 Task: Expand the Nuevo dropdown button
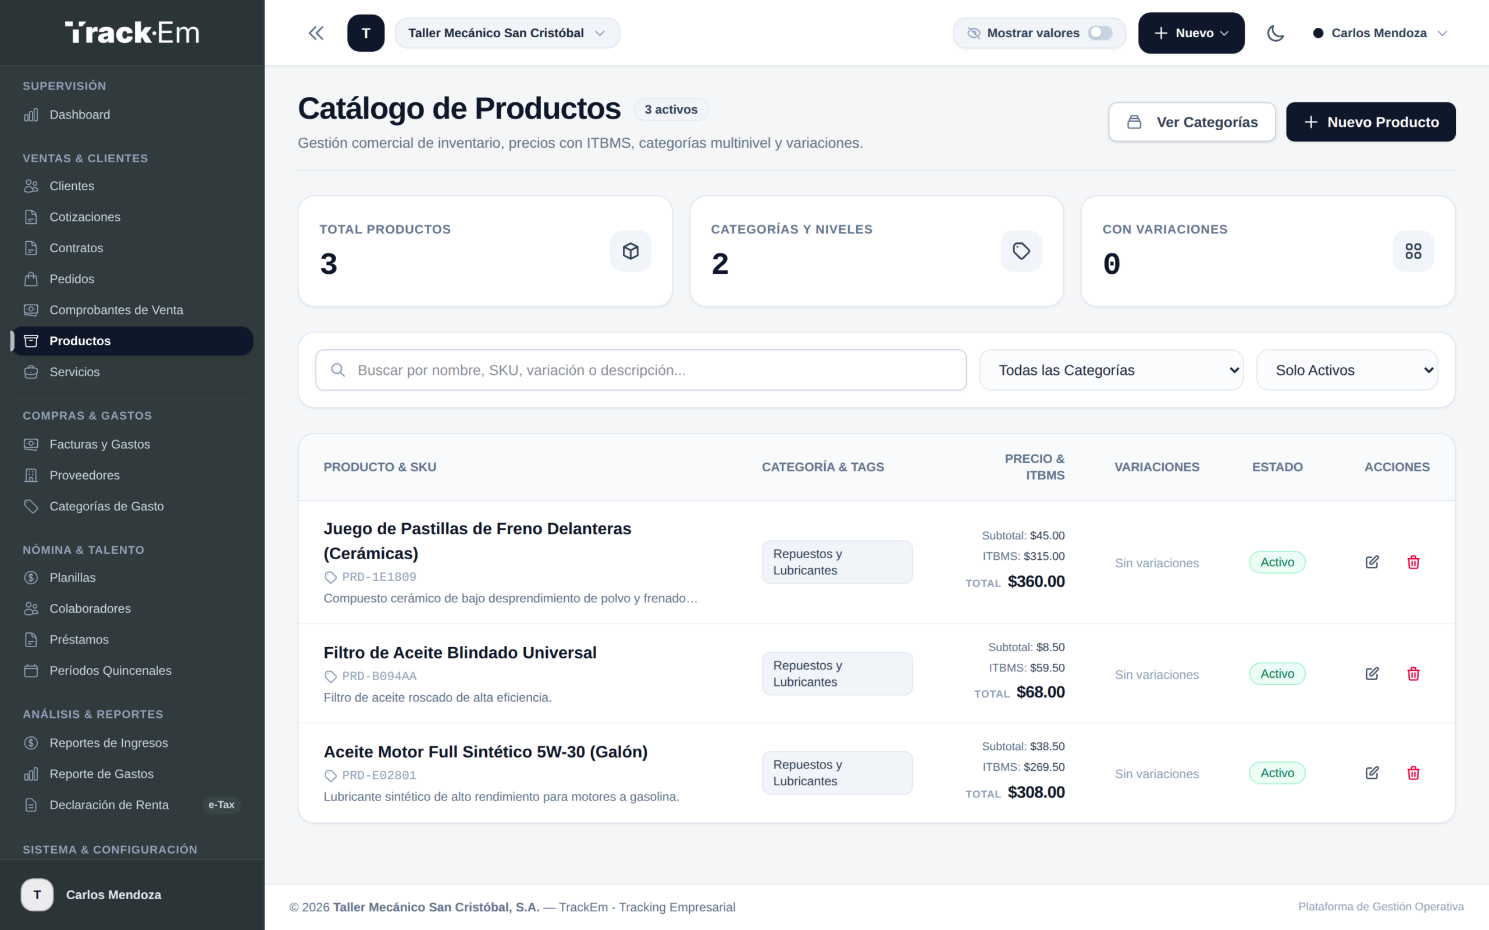point(1191,33)
